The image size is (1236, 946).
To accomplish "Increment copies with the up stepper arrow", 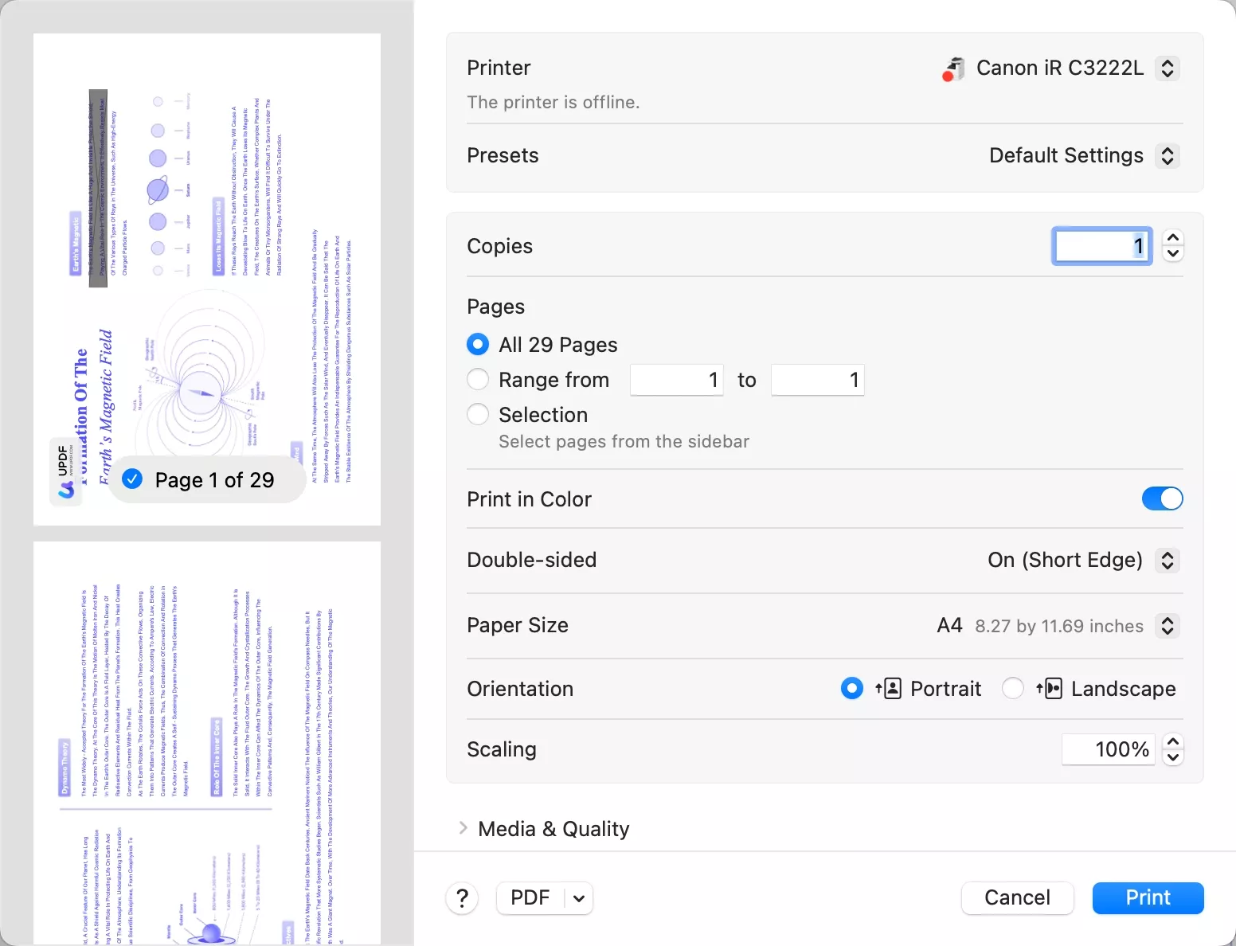I will [x=1172, y=236].
